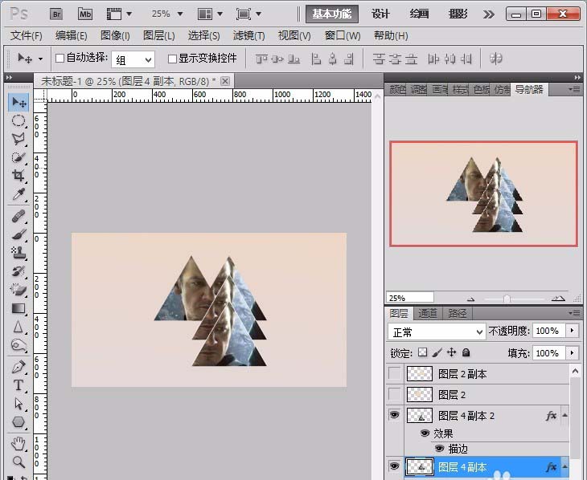The width and height of the screenshot is (587, 480).
Task: Select the Eyedropper tool
Action: [18, 195]
